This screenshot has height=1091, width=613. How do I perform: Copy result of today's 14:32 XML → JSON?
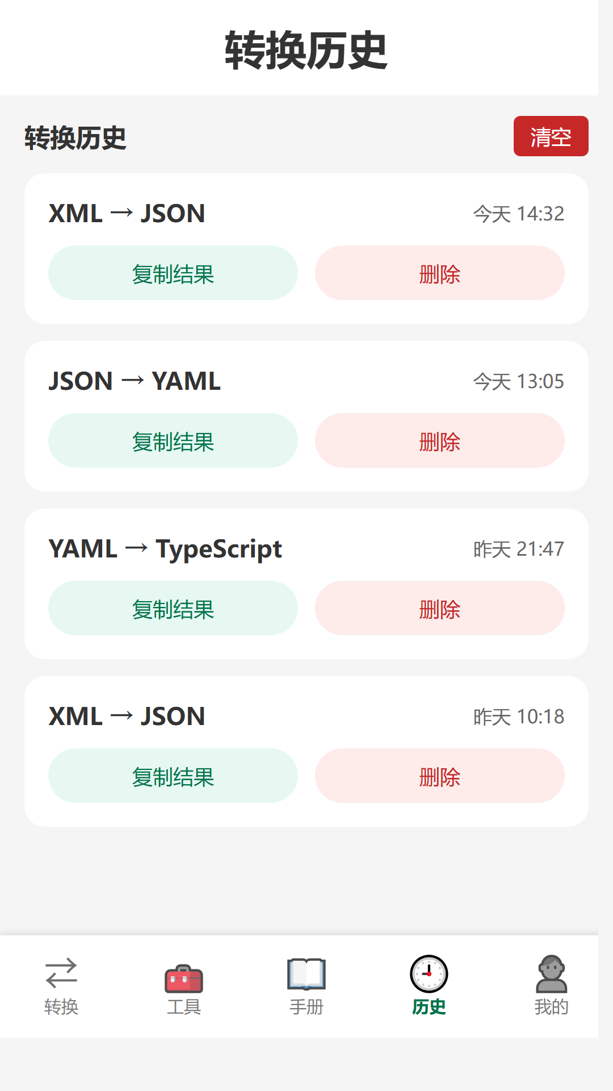(173, 273)
